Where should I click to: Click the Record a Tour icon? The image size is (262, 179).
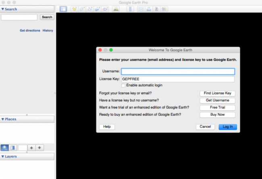105,9
